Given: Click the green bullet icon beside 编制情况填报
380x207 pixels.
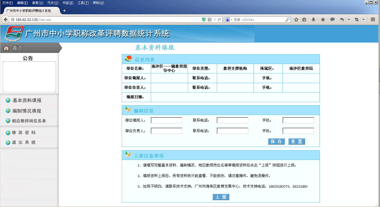Looking at the screenshot, I should coord(8,111).
